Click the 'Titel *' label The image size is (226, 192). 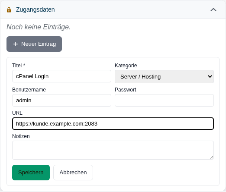coord(19,66)
